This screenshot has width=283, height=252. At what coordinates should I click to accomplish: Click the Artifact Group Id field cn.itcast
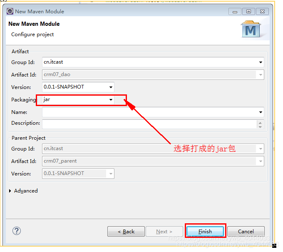(x=154, y=63)
